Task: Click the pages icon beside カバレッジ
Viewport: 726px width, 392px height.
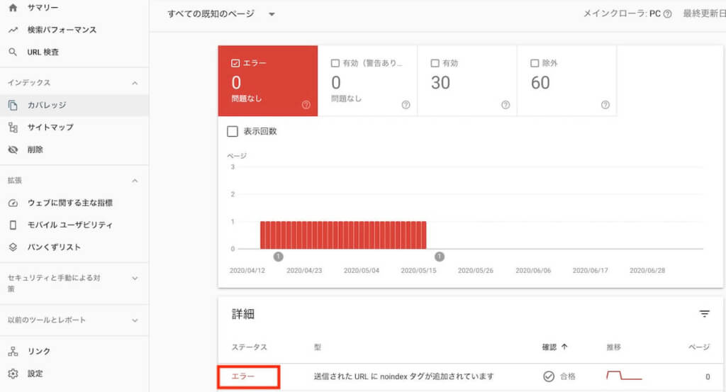Action: pos(13,105)
